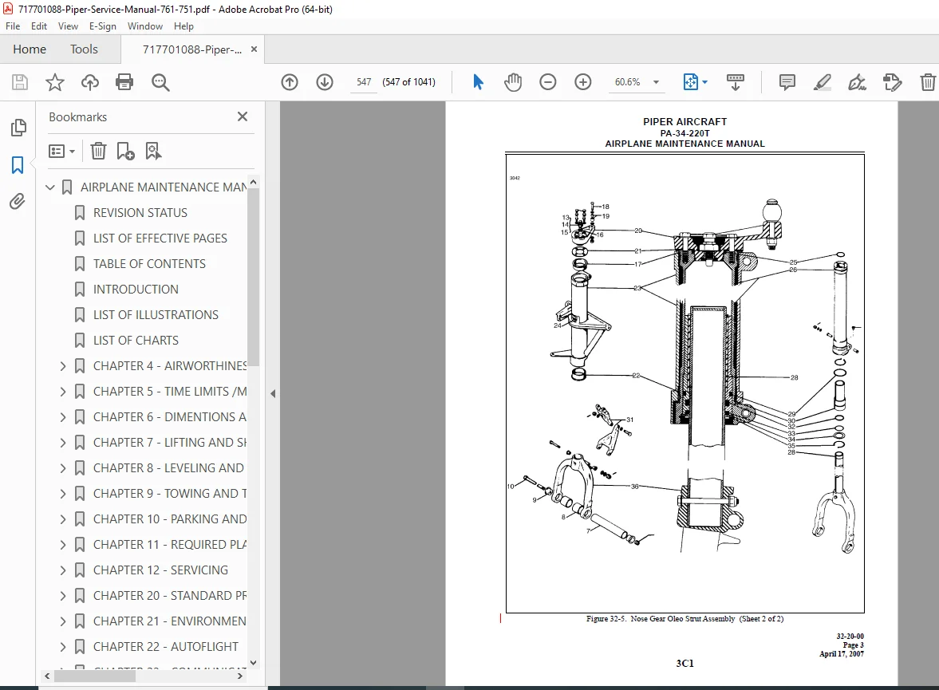Activate the selection arrow tool

click(x=478, y=82)
